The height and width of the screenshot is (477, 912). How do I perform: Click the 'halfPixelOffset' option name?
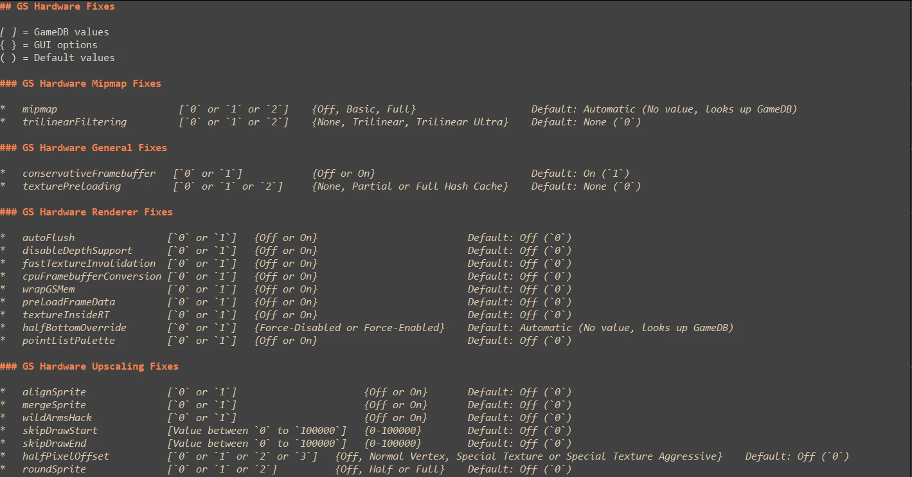tap(66, 456)
